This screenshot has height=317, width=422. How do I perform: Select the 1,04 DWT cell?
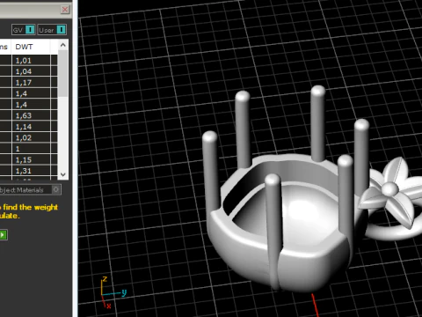[31, 71]
